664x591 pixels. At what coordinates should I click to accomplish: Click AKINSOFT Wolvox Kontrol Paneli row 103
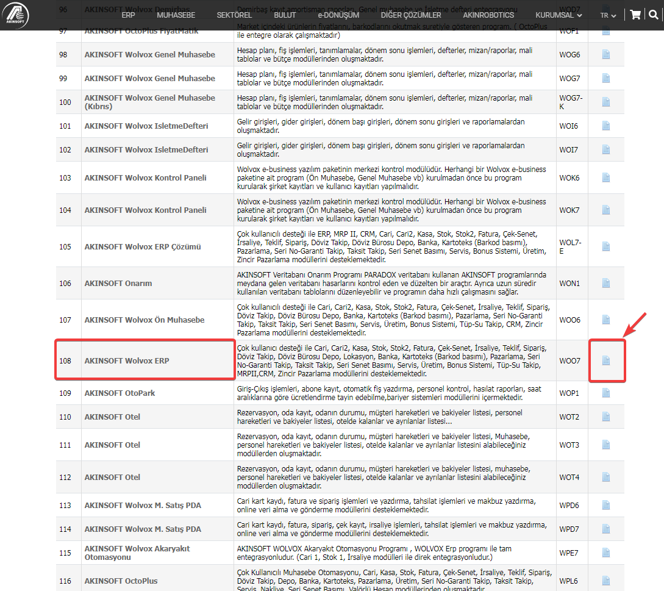click(145, 178)
